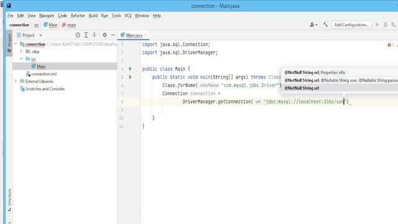Open the Window menu
This screenshot has height=224, width=398.
[x=142, y=16]
